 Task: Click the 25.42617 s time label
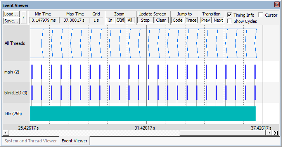click(x=28, y=128)
